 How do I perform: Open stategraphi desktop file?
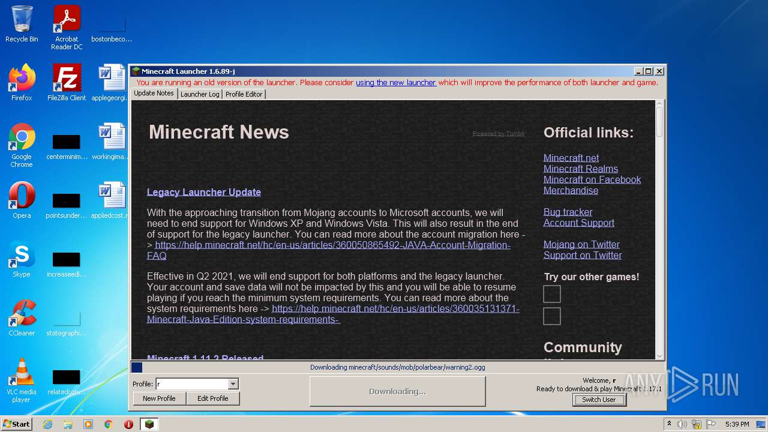pyautogui.click(x=67, y=323)
